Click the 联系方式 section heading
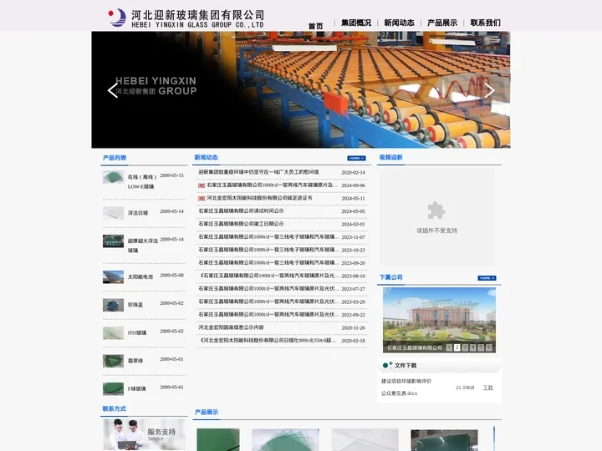 pos(114,408)
